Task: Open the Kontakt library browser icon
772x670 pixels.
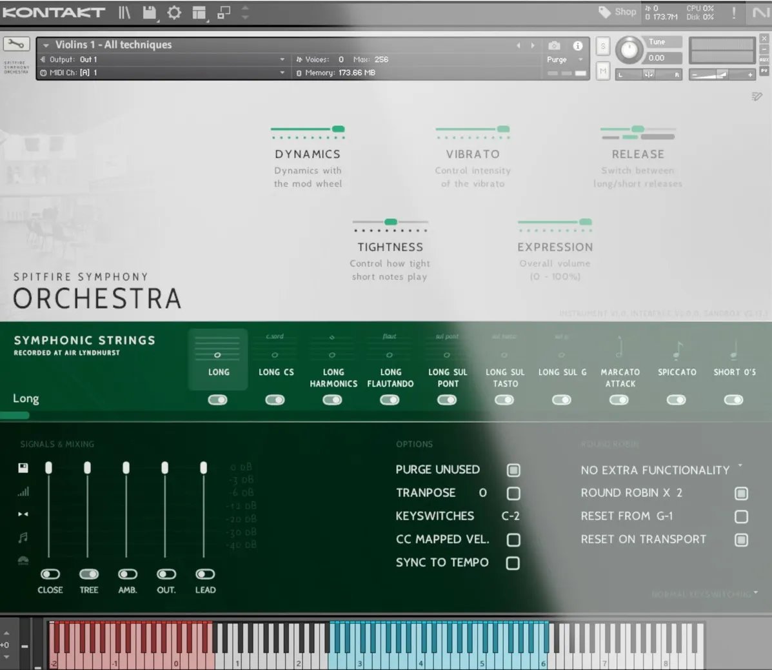Action: pyautogui.click(x=124, y=12)
